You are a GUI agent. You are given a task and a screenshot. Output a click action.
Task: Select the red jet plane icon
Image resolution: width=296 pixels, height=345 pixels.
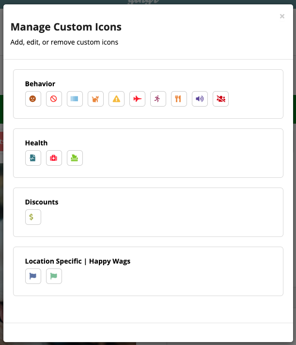click(x=137, y=99)
